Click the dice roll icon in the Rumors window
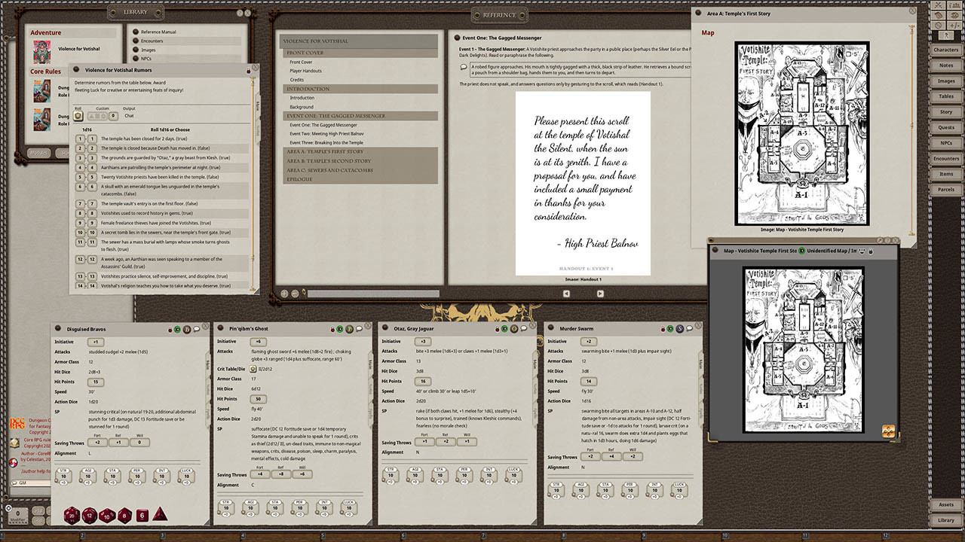This screenshot has width=965, height=542. click(78, 115)
